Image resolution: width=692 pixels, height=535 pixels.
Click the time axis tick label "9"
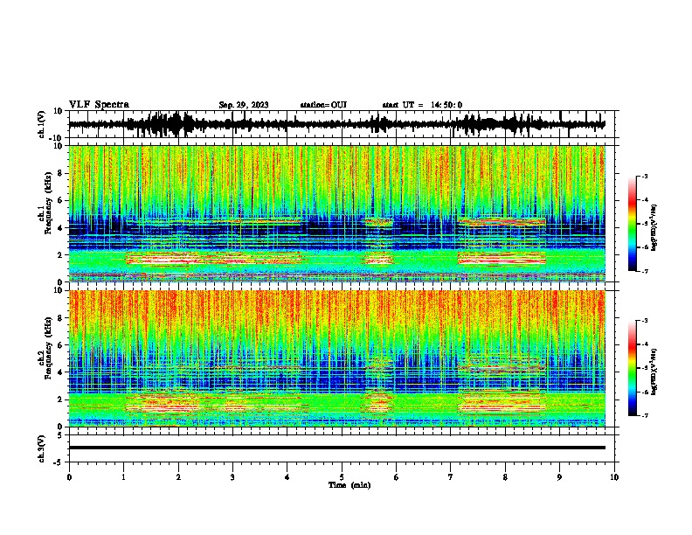(559, 477)
